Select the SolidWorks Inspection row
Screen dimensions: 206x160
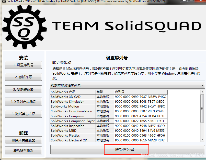[x=109, y=126]
